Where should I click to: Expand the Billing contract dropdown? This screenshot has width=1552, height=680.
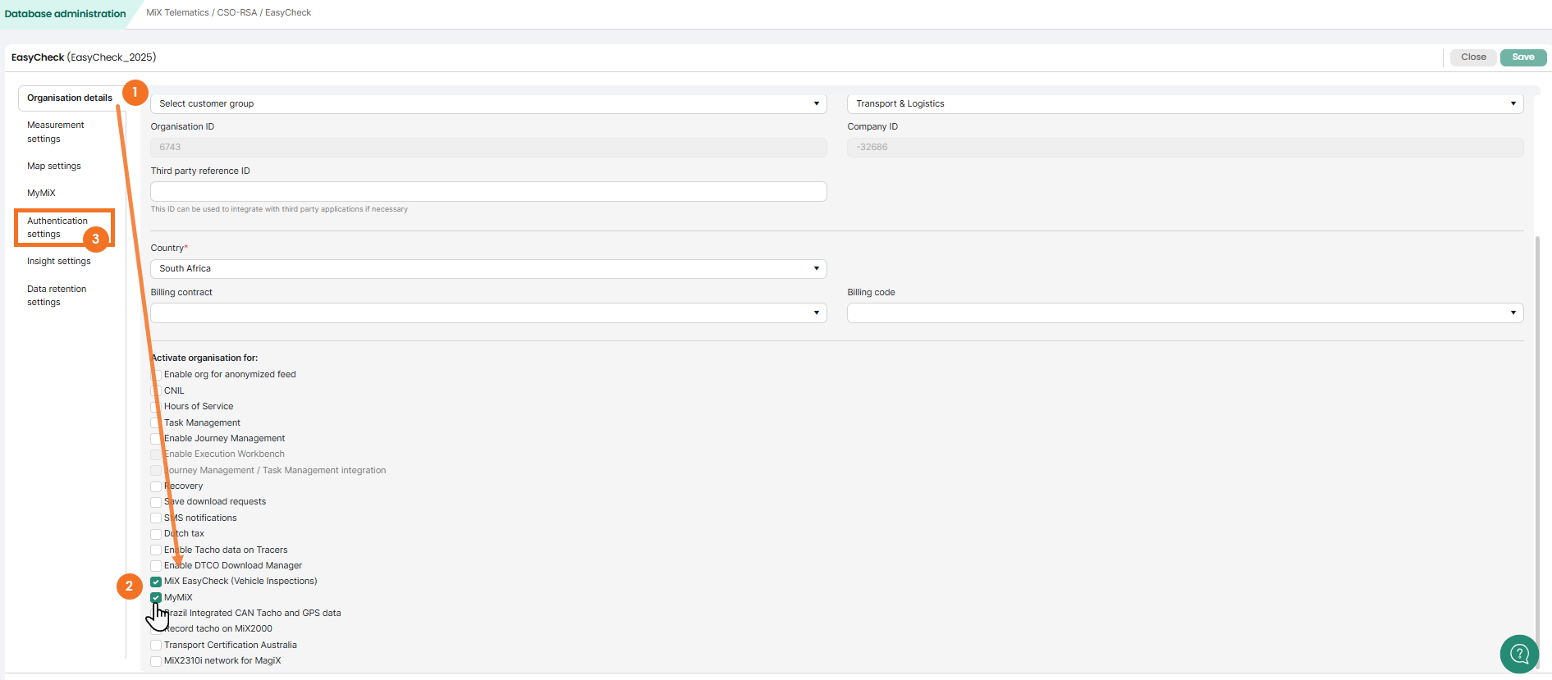point(488,313)
